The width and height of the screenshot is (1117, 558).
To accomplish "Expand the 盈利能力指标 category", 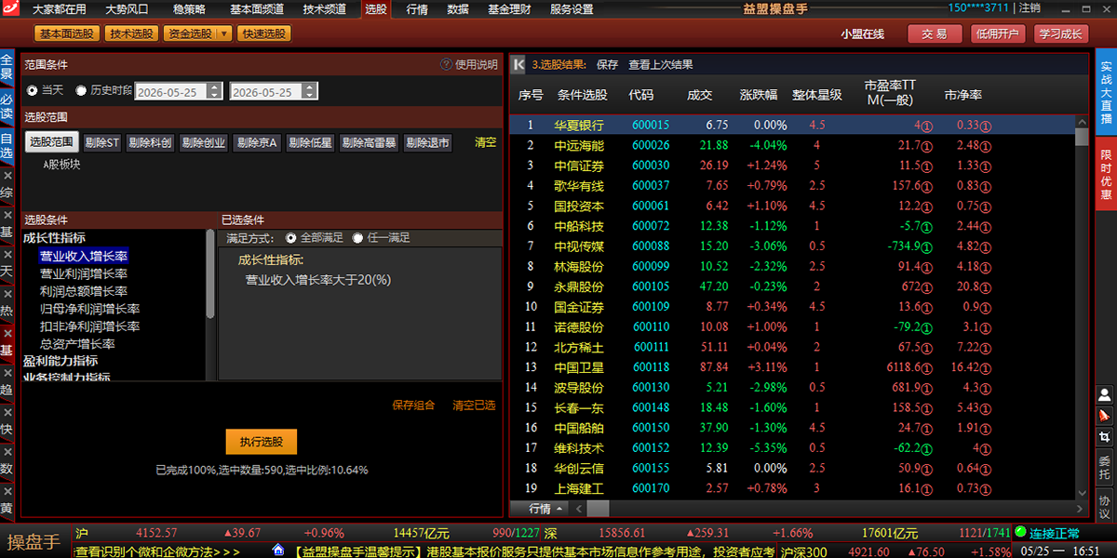I will point(61,361).
